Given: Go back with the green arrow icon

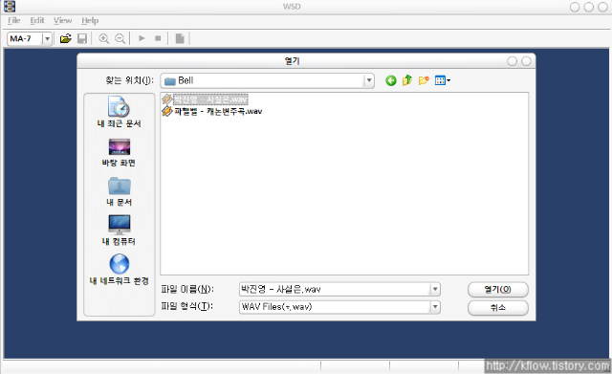Looking at the screenshot, I should pyautogui.click(x=391, y=80).
